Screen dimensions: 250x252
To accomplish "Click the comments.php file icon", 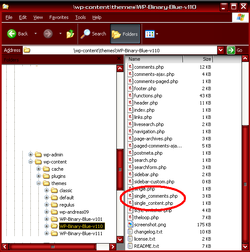I will coord(130,67).
